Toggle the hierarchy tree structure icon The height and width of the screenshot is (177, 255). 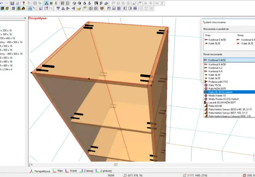pyautogui.click(x=46, y=3)
